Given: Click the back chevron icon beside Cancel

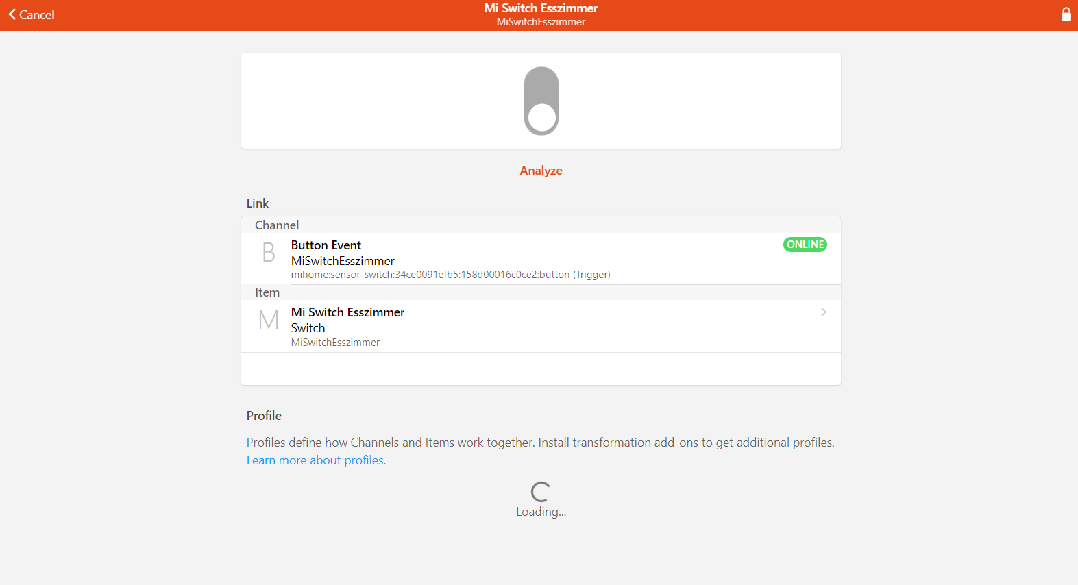Looking at the screenshot, I should [x=12, y=14].
